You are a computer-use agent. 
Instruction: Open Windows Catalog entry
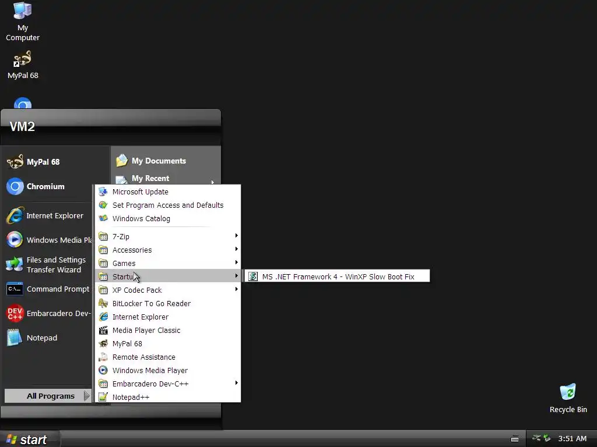(x=167, y=219)
